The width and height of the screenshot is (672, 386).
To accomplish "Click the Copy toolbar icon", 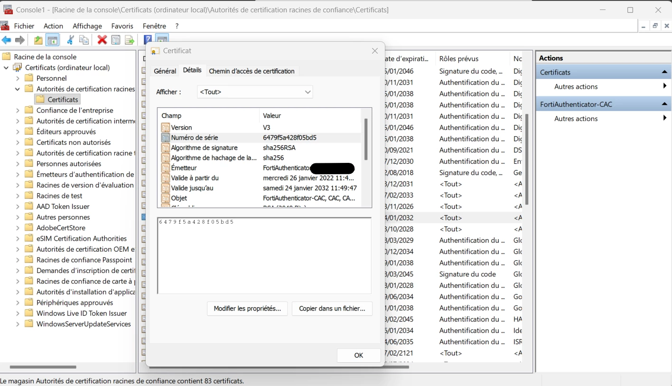I will click(84, 40).
